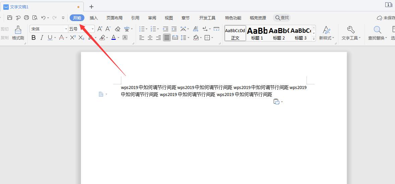Open the 引用 (References) tab
395x184 pixels.
(135, 18)
